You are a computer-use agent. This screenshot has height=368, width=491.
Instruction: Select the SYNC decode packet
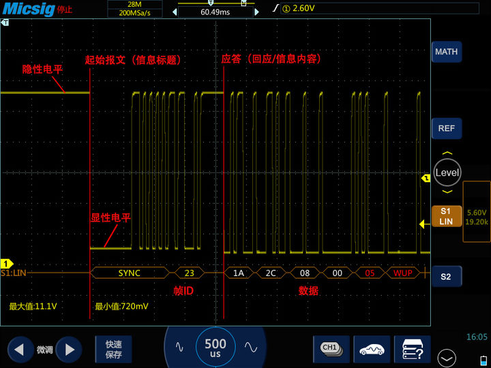[x=130, y=273]
